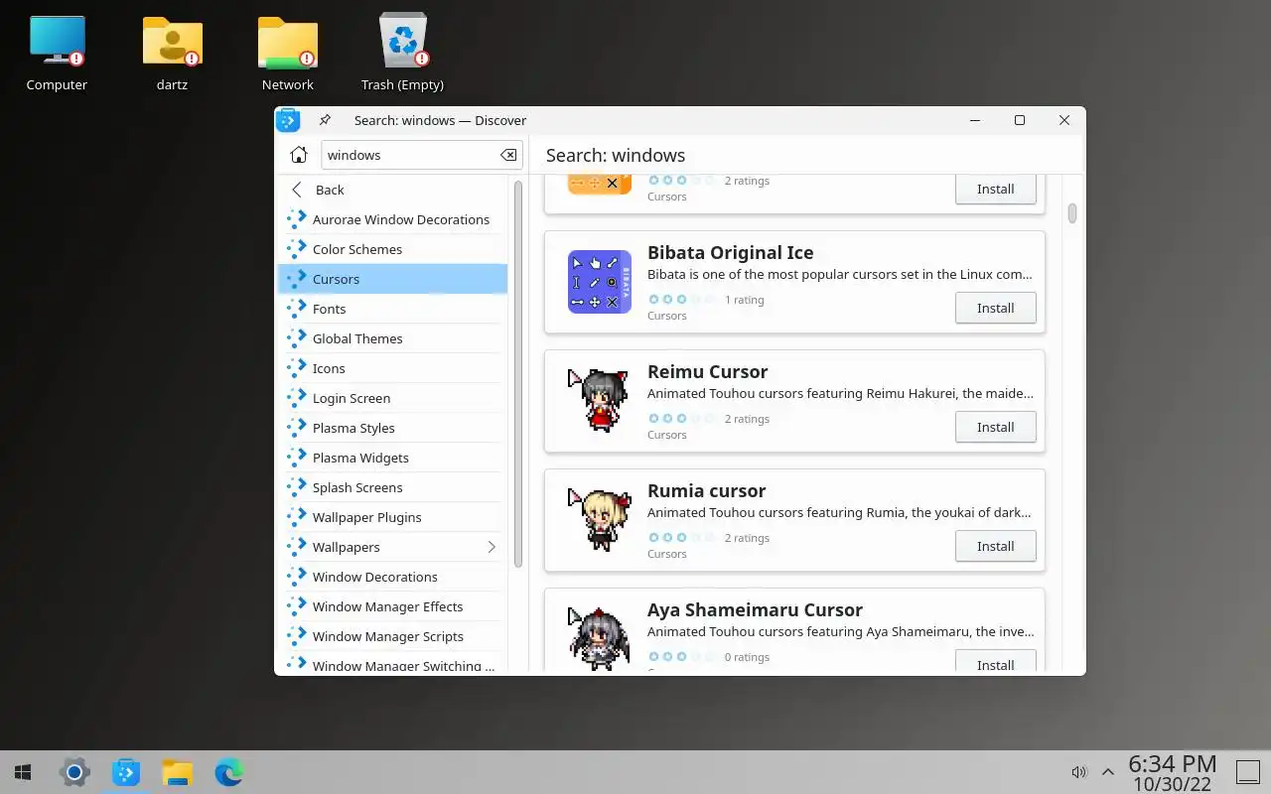Image resolution: width=1271 pixels, height=794 pixels.
Task: Click the volume speaker tray icon
Action: 1078,772
